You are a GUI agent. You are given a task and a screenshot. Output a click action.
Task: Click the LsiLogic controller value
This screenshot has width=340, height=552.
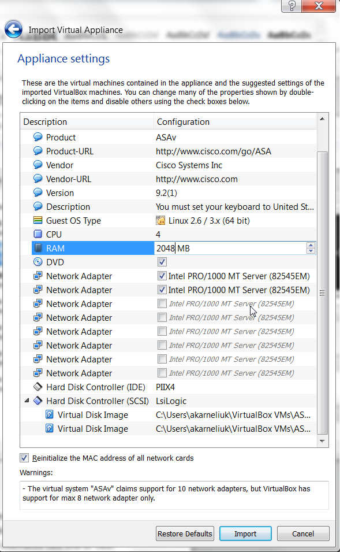(171, 401)
